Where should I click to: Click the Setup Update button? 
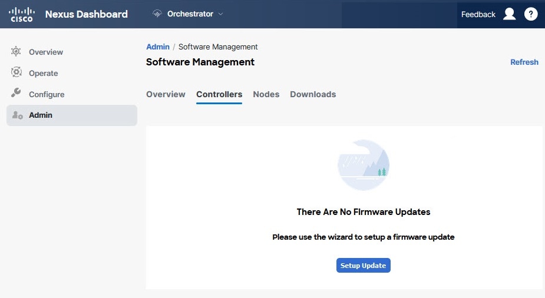(x=363, y=266)
